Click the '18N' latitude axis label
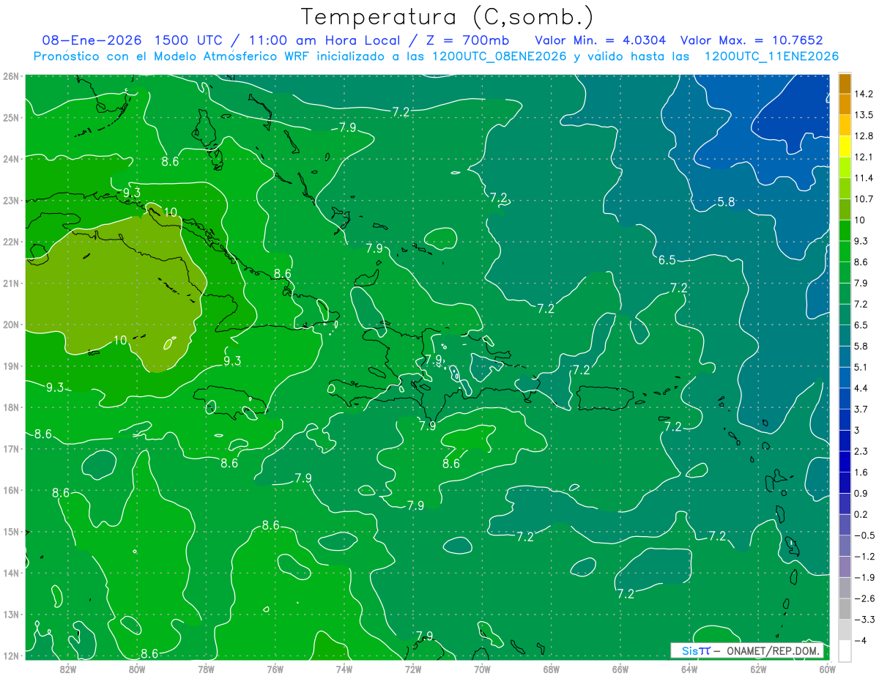This screenshot has width=879, height=679. point(10,407)
